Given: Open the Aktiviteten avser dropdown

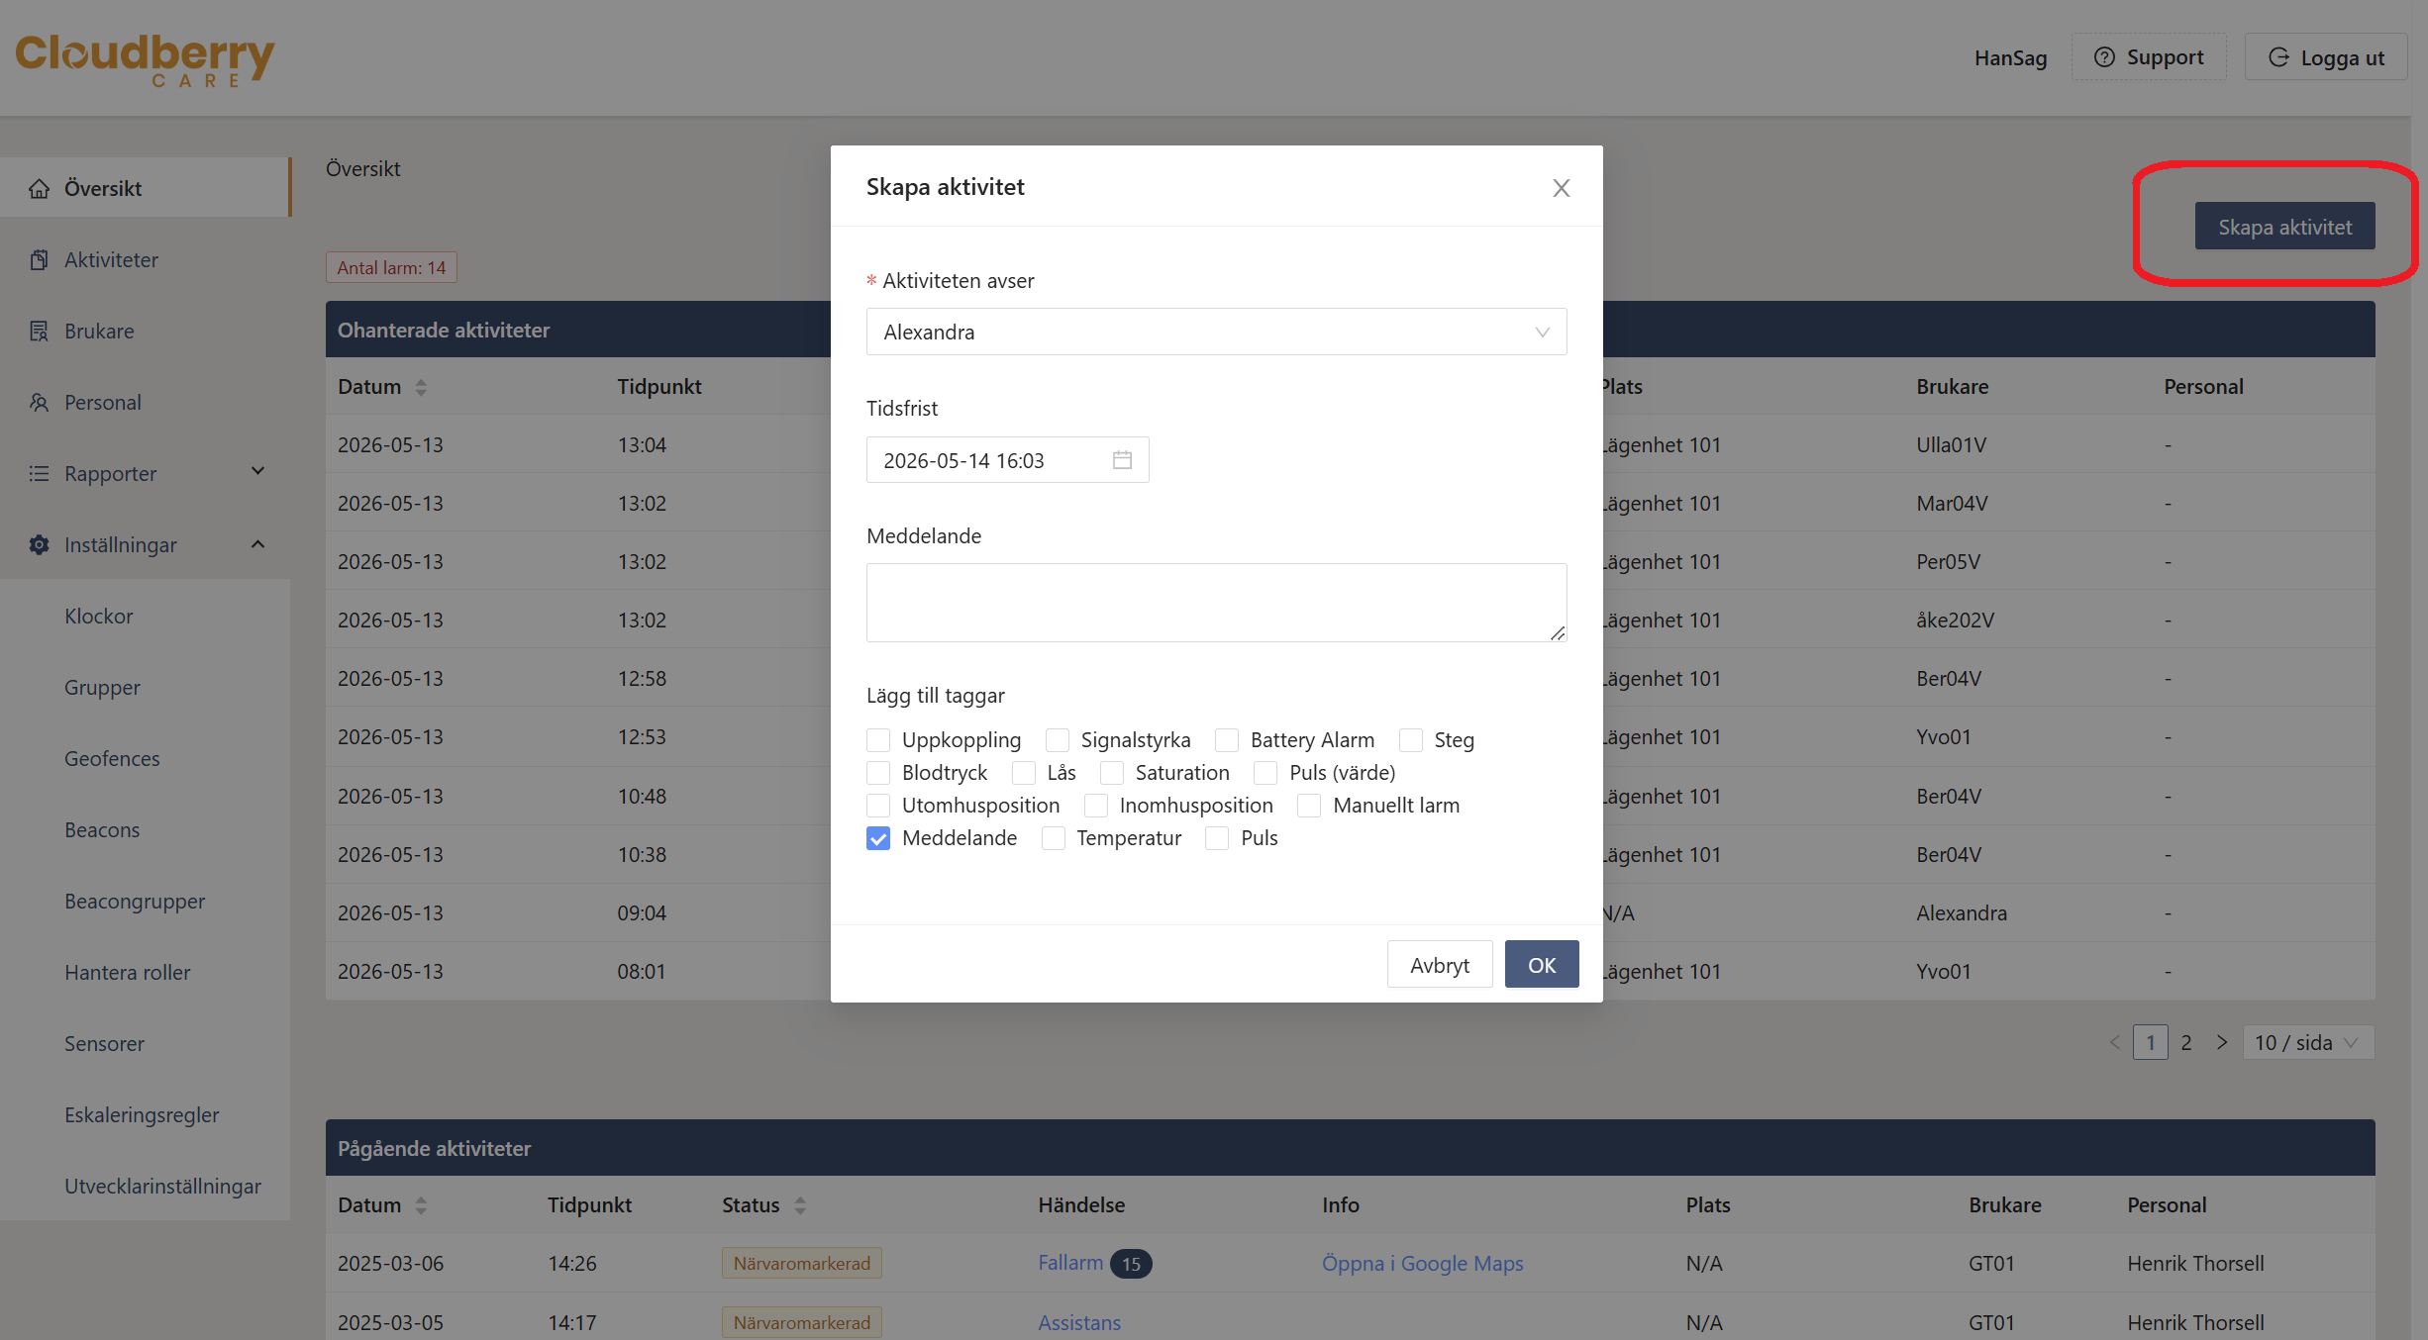Looking at the screenshot, I should tap(1216, 332).
